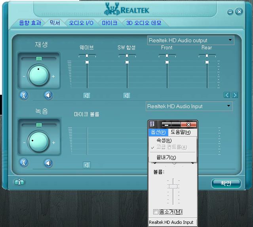Mute the 웨이브 channel
Viewport: 253px width, 227px height.
87,96
